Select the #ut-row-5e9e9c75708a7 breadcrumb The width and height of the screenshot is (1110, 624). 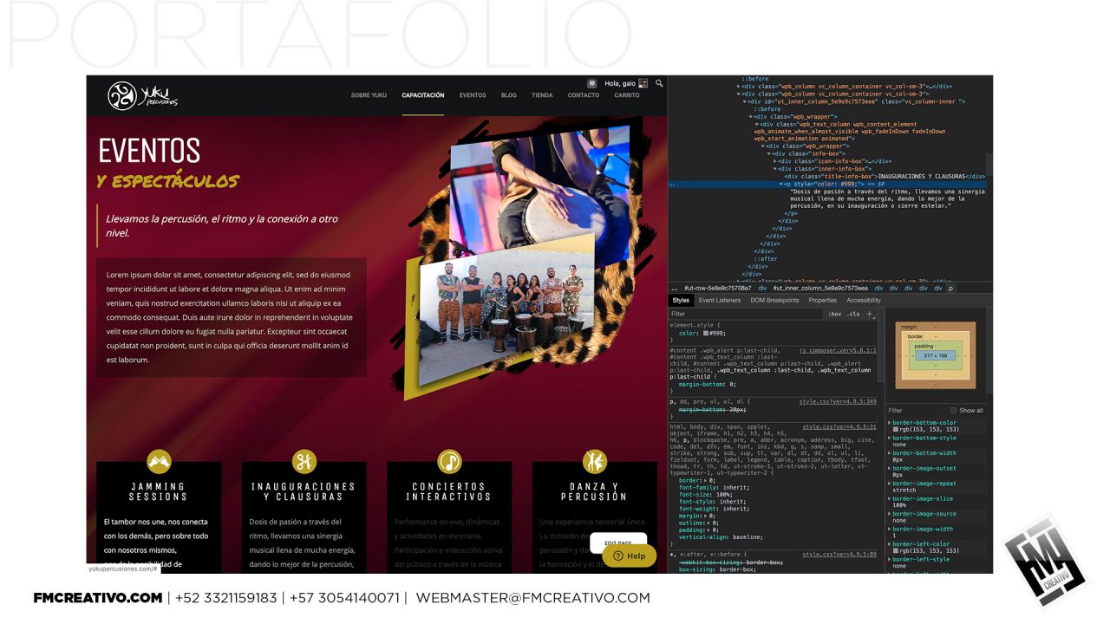click(x=718, y=288)
